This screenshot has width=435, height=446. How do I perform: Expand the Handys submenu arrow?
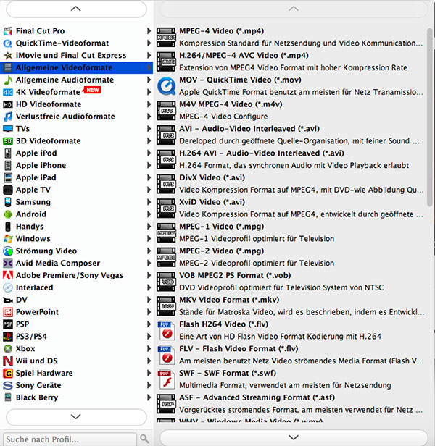[x=149, y=227]
